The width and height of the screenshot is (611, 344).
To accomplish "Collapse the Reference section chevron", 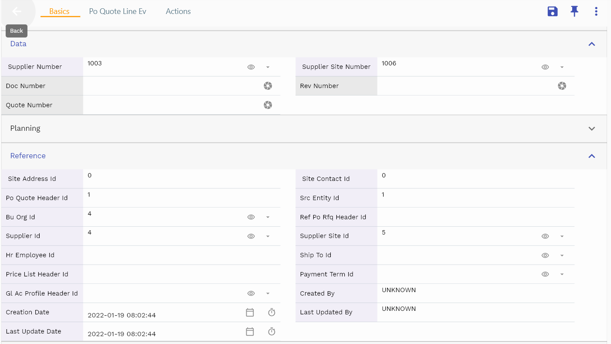I will point(591,156).
